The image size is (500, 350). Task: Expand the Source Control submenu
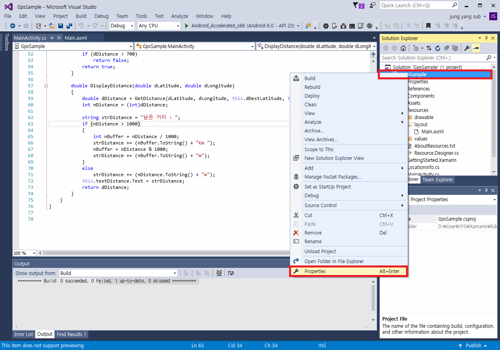pyautogui.click(x=348, y=206)
